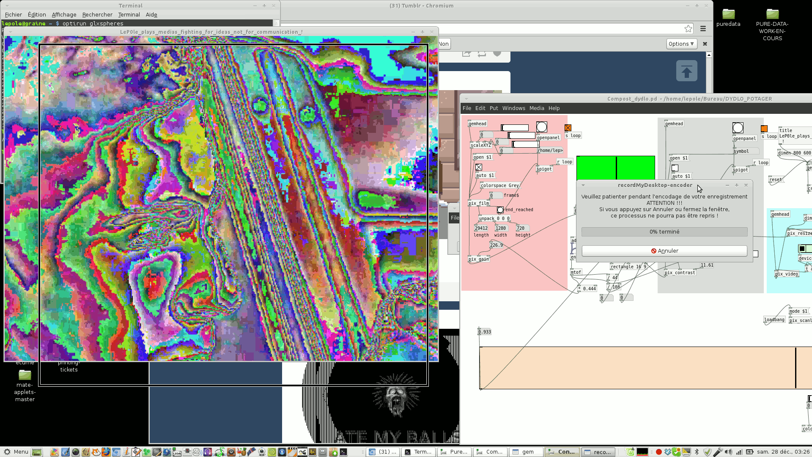
Task: Toggle the checked box above auto $1
Action: tap(479, 167)
